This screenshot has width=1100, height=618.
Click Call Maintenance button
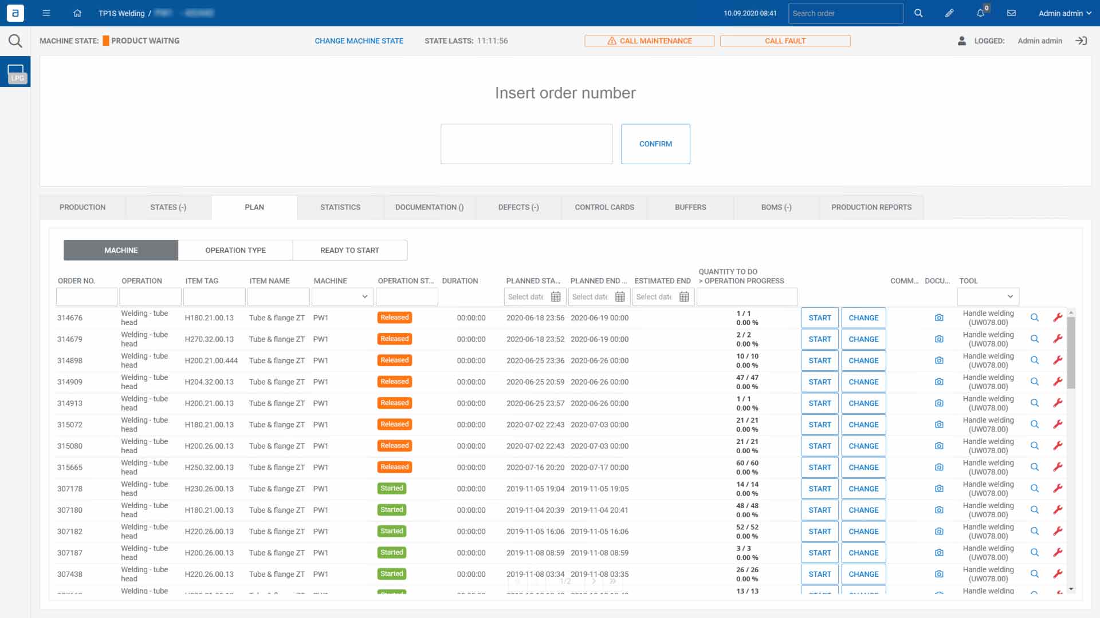click(x=650, y=41)
